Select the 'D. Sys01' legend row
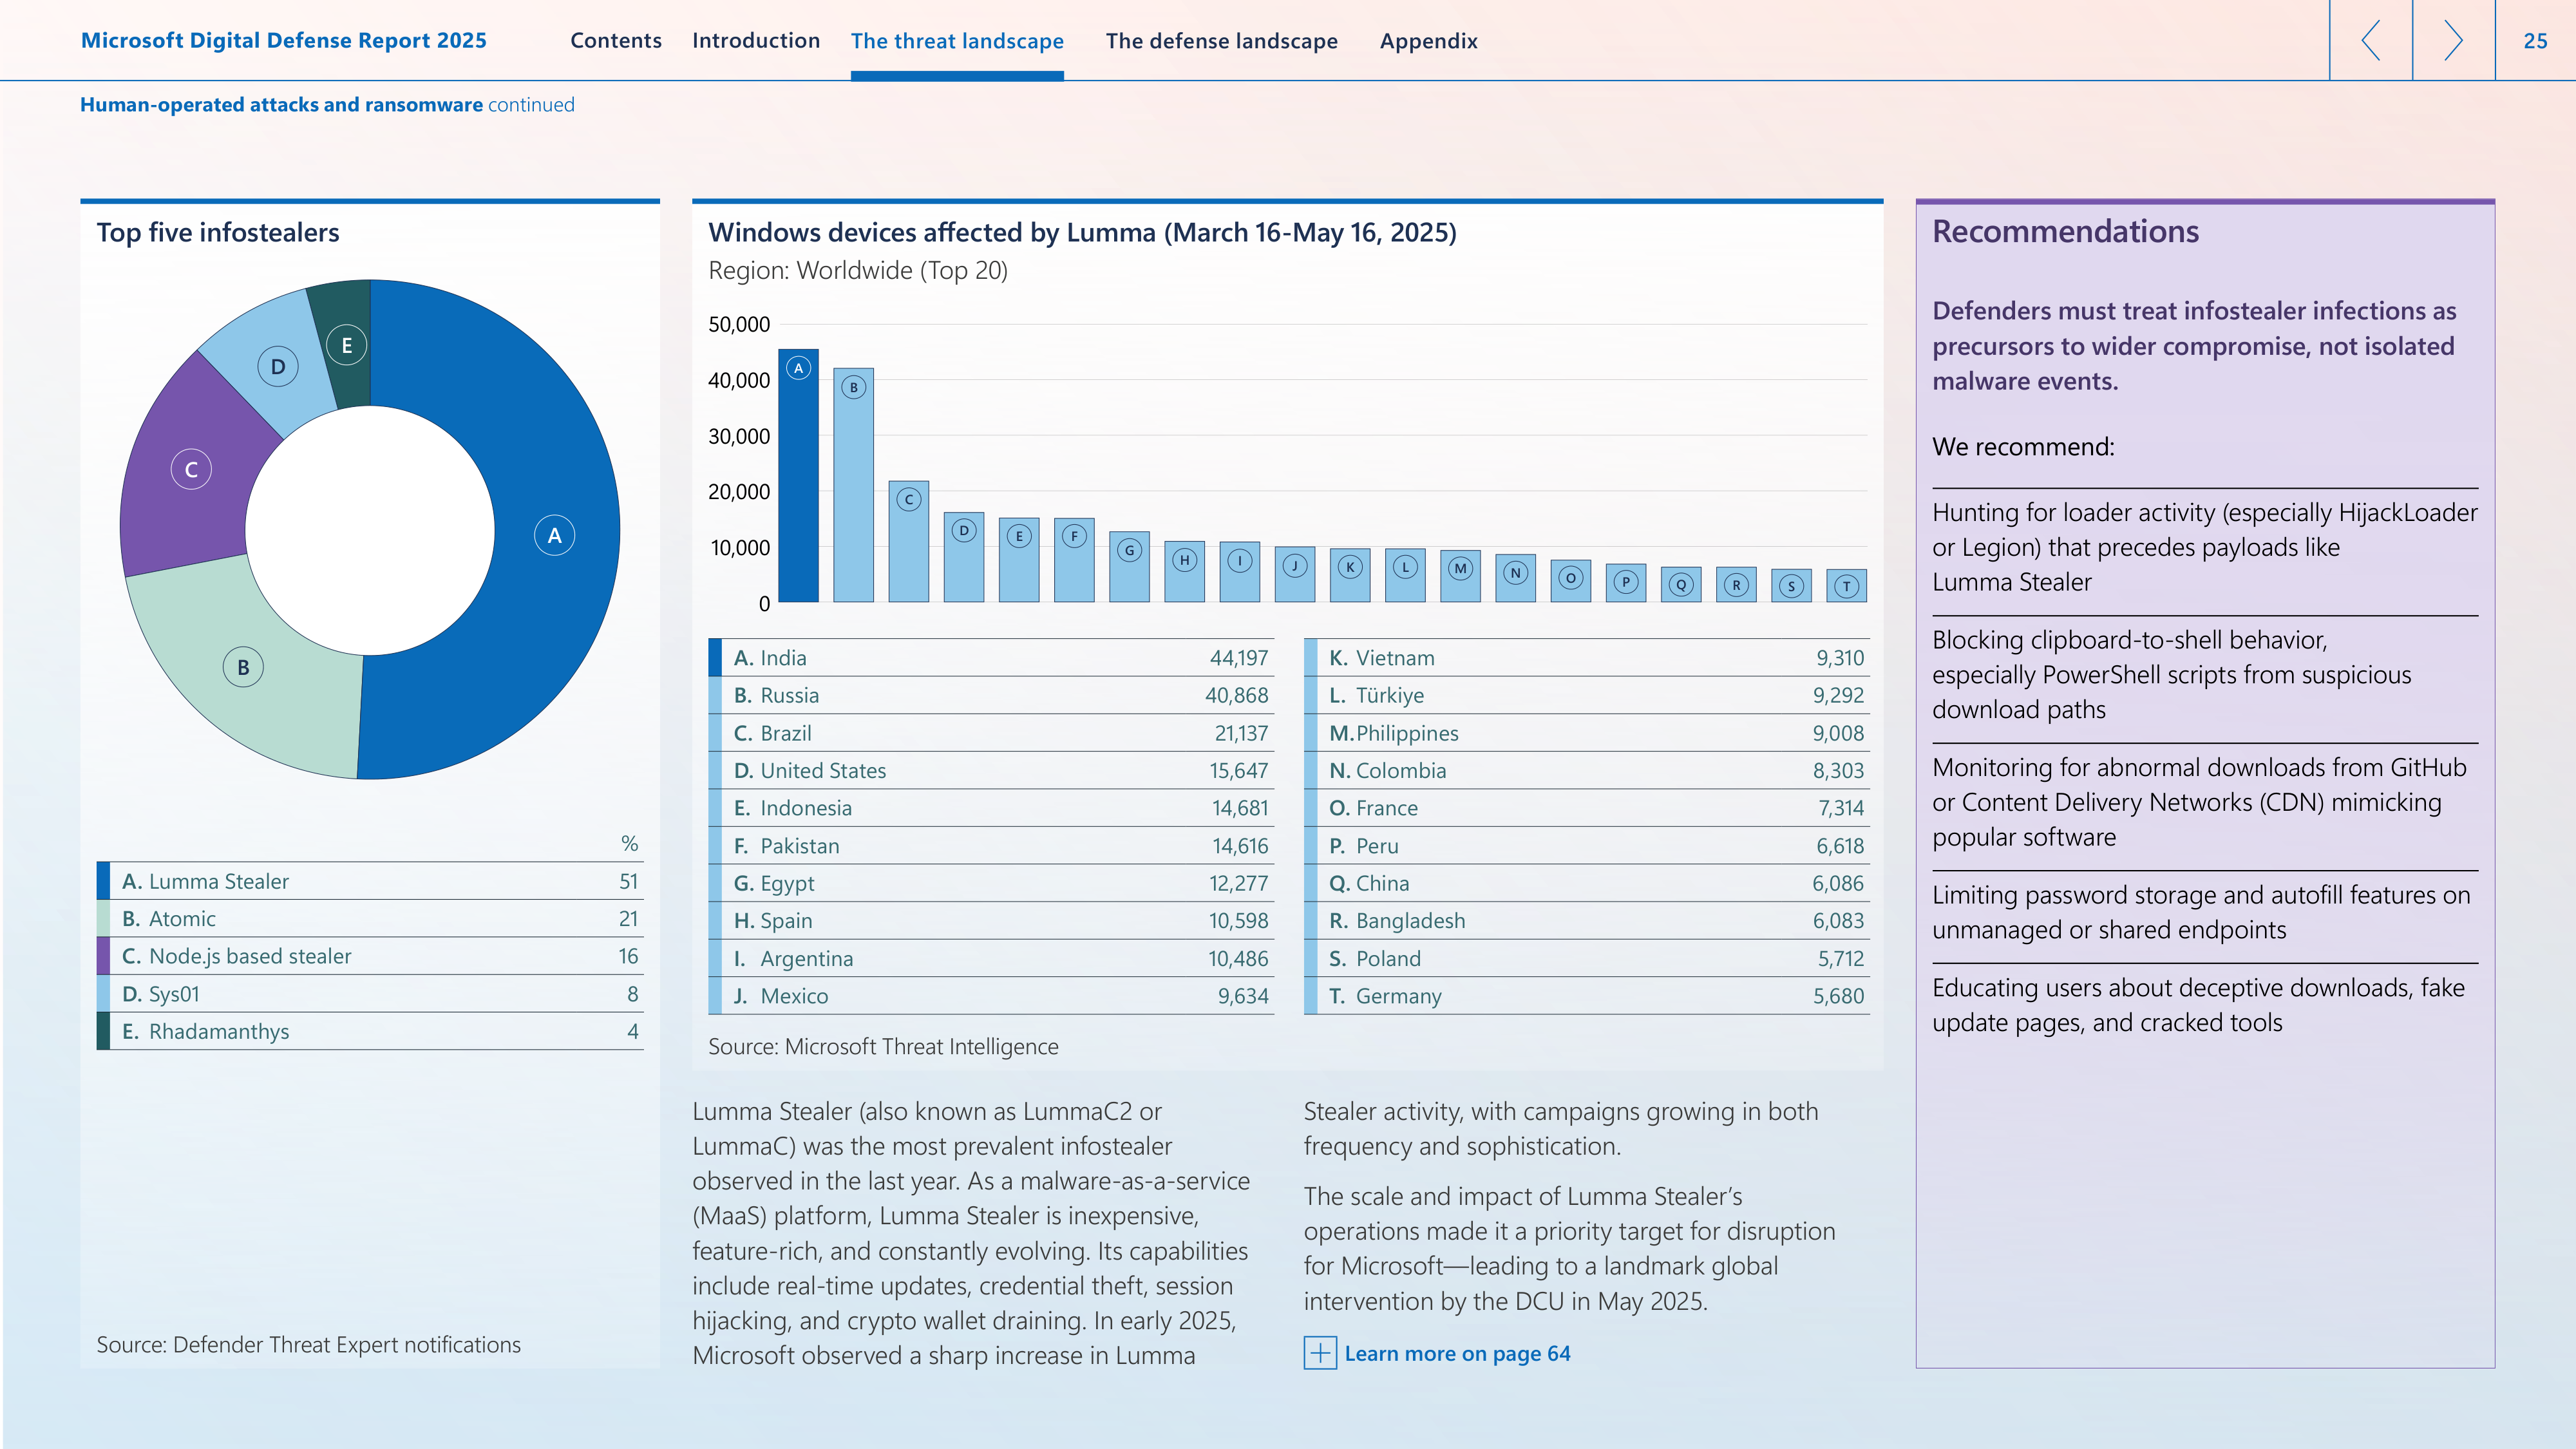Viewport: 2576px width, 1449px height. (370, 994)
